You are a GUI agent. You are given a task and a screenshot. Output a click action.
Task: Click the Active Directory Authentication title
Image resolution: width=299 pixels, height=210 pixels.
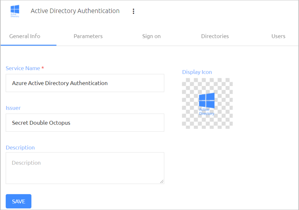(75, 11)
